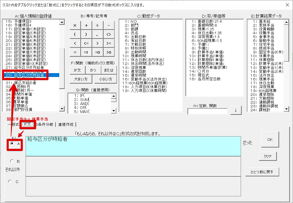Click the down arrow button beside constant box
Screen dimensions: 293x203
(236, 111)
